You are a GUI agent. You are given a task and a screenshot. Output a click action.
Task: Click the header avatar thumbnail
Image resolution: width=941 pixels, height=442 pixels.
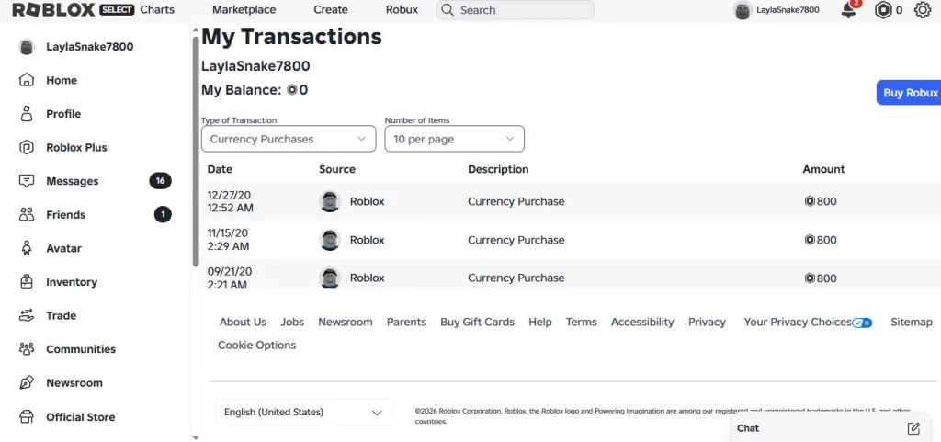[x=743, y=10]
